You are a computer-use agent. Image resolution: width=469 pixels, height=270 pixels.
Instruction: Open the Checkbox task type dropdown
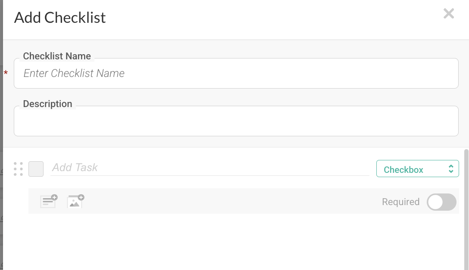click(417, 169)
